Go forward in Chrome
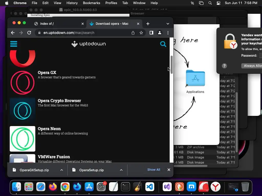This screenshot has width=262, height=196. tap(21, 33)
